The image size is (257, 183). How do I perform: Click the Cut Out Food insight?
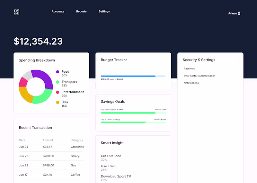(x=111, y=156)
